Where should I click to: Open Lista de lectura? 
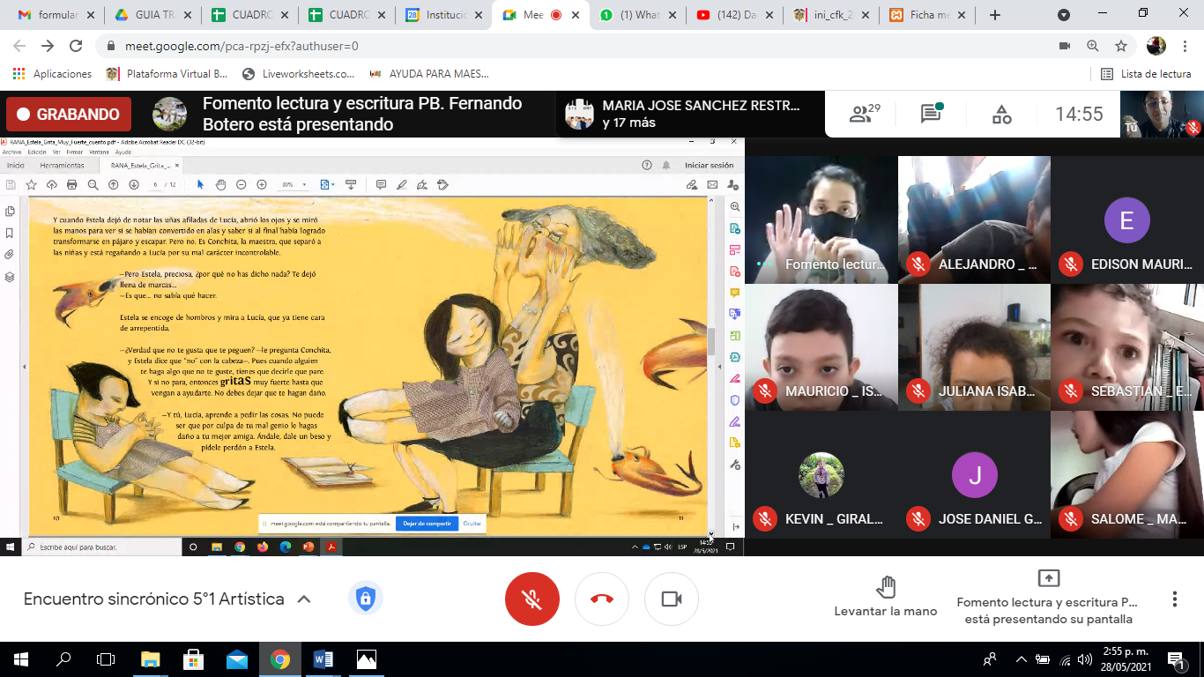(x=1146, y=74)
